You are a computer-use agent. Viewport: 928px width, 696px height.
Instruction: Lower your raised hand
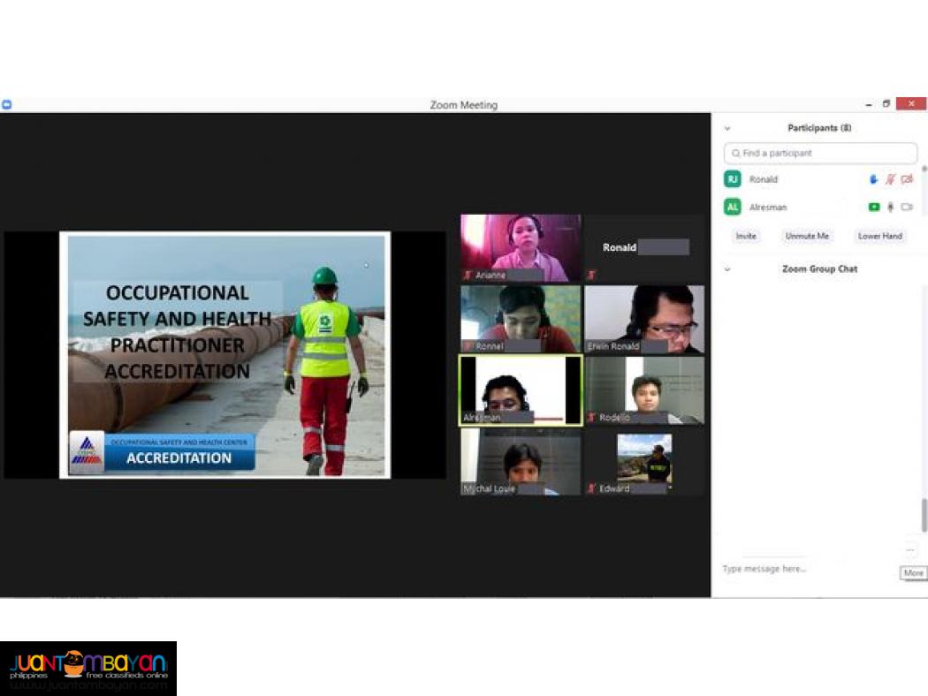[x=880, y=236]
